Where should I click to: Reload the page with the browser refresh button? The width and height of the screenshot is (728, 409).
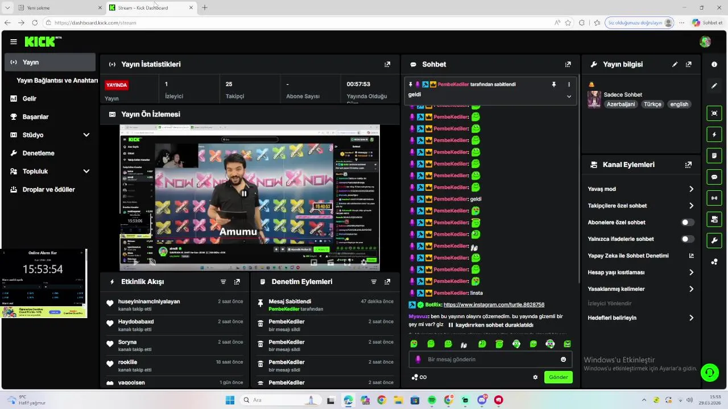coord(35,23)
